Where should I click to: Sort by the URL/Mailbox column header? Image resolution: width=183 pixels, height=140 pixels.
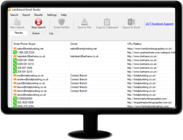point(150,44)
